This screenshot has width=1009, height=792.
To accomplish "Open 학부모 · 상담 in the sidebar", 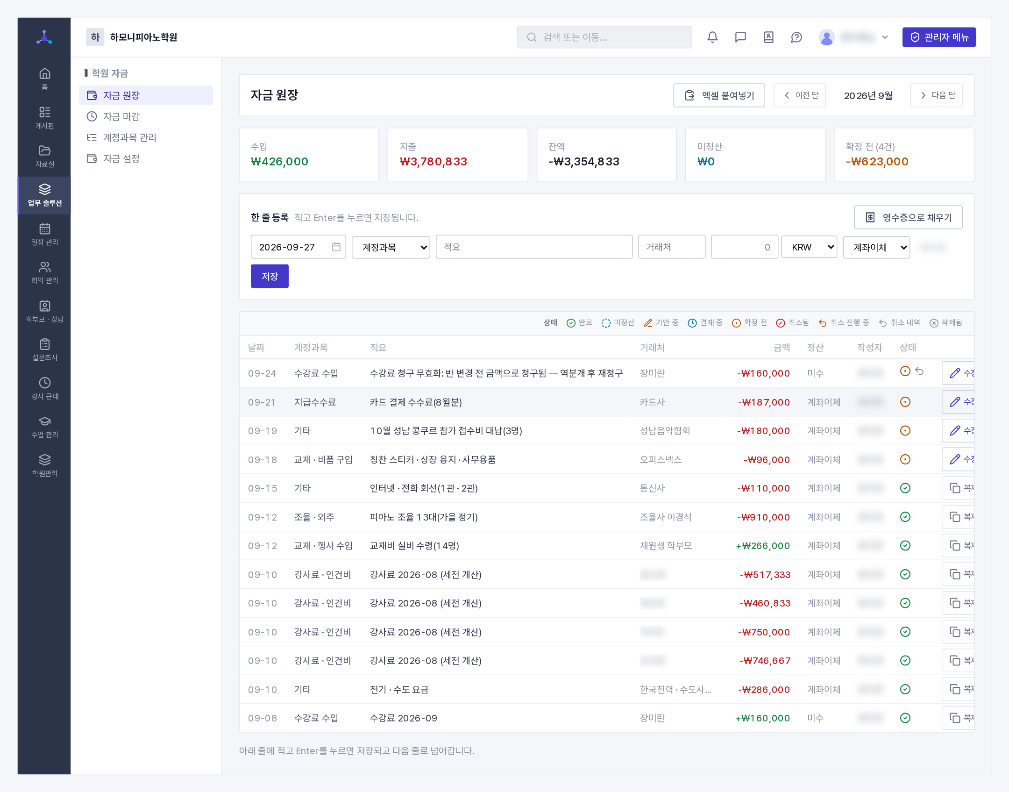I will click(x=44, y=311).
